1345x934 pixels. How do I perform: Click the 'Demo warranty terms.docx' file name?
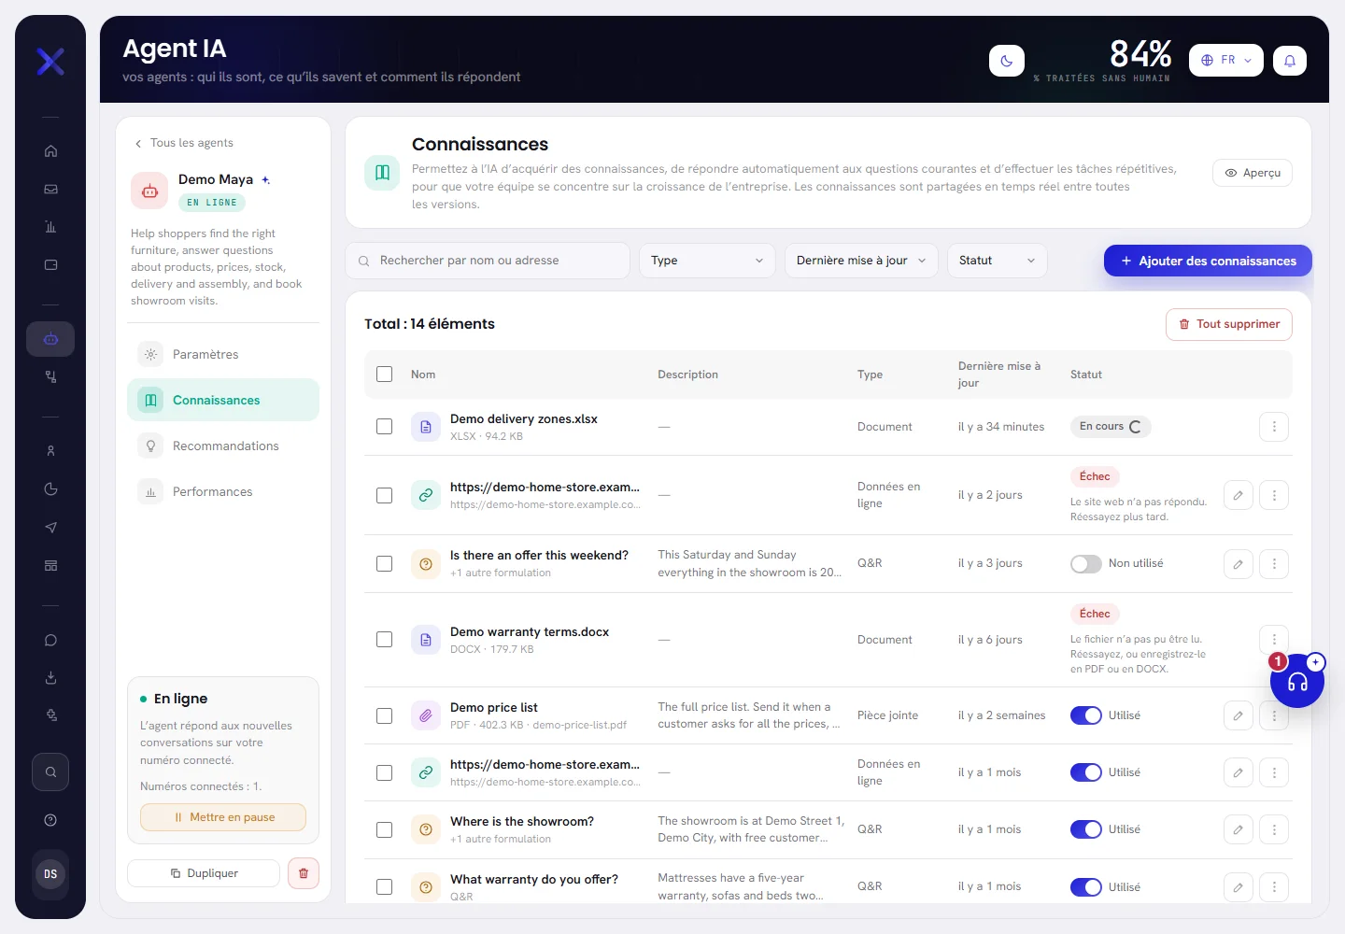click(x=530, y=632)
